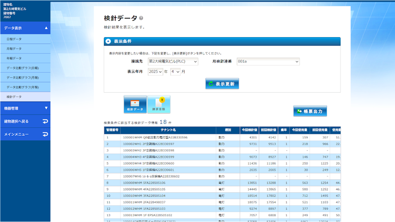Expand the 機器管理 menu section
This screenshot has width=395, height=222.
(x=46, y=108)
